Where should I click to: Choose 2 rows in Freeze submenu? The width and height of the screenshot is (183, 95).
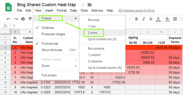coord(103,33)
